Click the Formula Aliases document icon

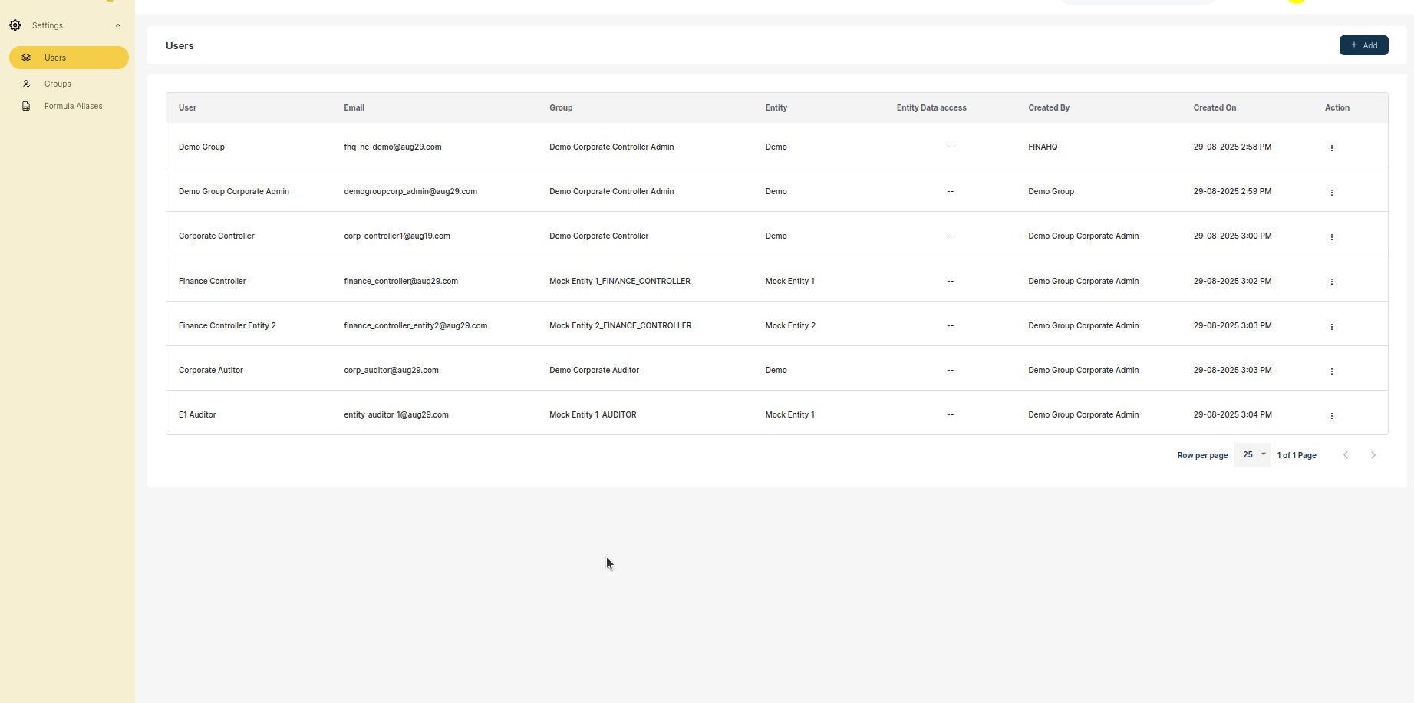click(x=26, y=106)
